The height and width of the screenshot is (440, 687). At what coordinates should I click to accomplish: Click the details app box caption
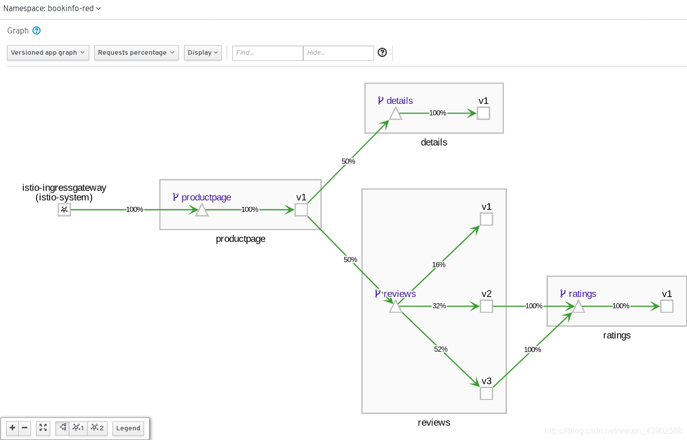(434, 142)
